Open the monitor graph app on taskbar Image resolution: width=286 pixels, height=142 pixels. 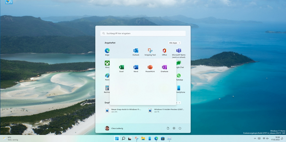click(x=169, y=139)
